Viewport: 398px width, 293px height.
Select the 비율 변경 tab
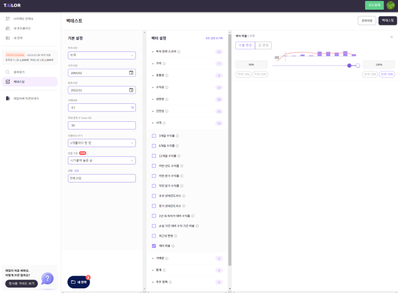(245, 45)
